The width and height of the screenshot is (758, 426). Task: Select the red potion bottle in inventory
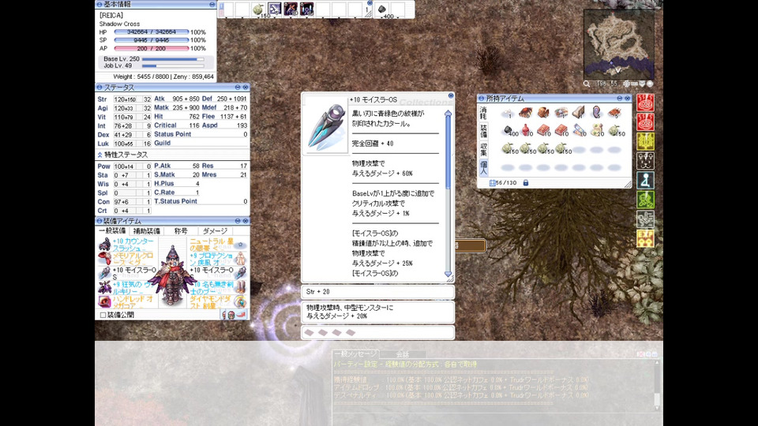[x=526, y=130]
